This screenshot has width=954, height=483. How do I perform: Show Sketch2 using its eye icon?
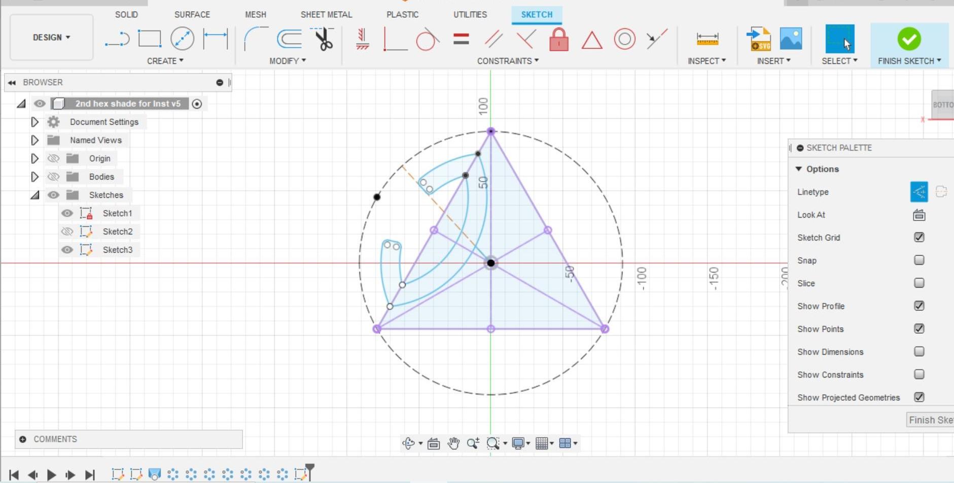(x=67, y=231)
